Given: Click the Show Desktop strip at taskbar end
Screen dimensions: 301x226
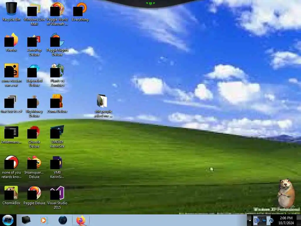Looking at the screenshot, I should pos(299,220).
